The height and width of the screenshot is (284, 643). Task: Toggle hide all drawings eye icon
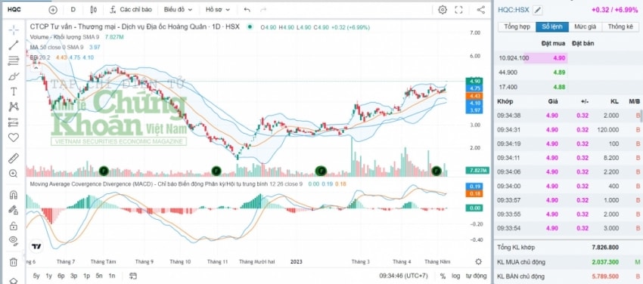tap(14, 240)
